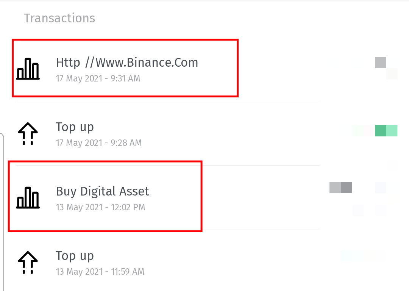This screenshot has height=291, width=409.
Task: Click the blurred gray amount on Buy Digital Asset row
Action: point(341,188)
